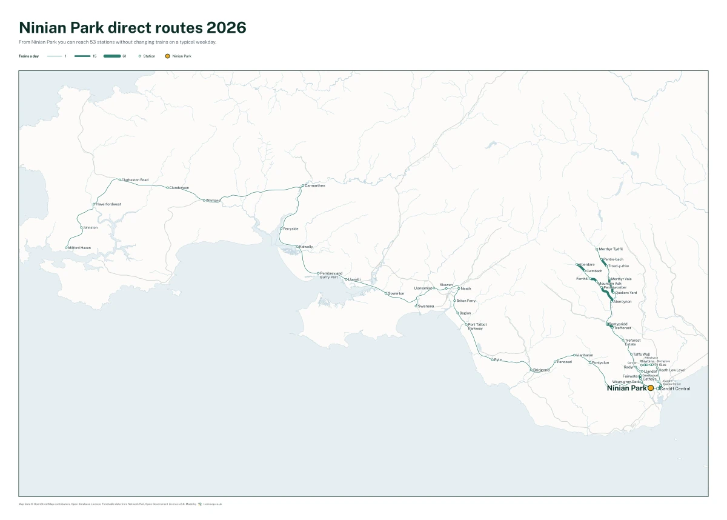Select the Pentre-bach station label
The image size is (727, 520).
[x=614, y=259]
